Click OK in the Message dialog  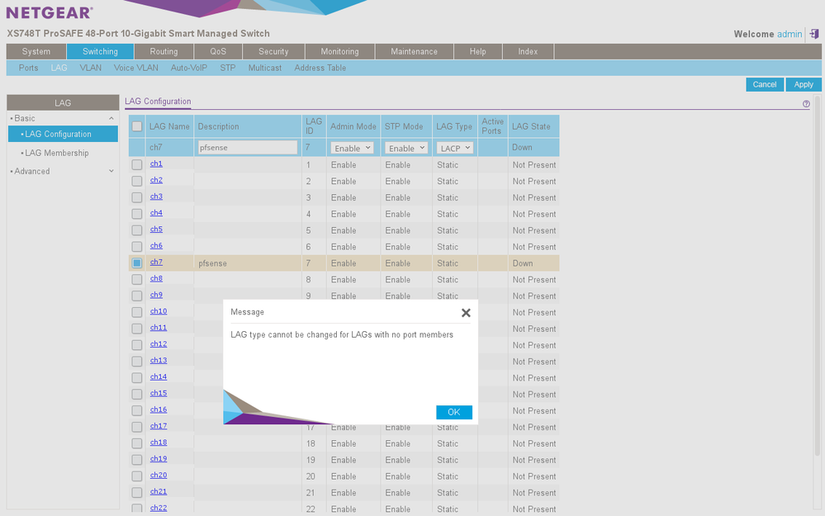[x=454, y=412]
